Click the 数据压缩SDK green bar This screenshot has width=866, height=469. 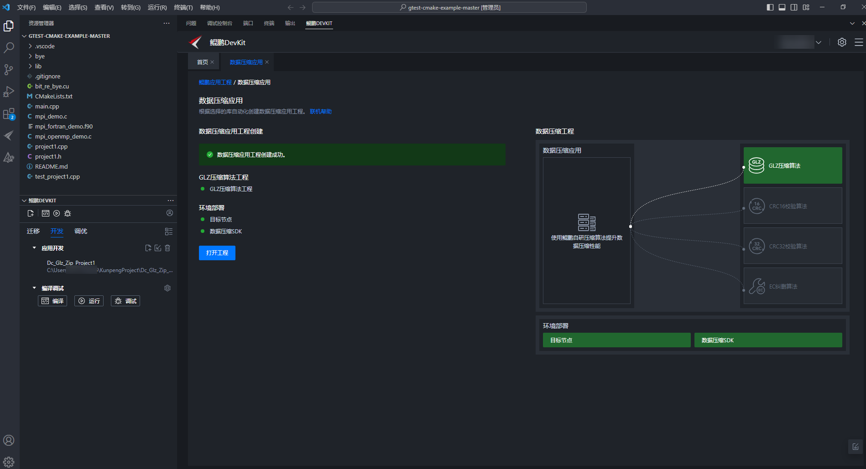click(768, 340)
